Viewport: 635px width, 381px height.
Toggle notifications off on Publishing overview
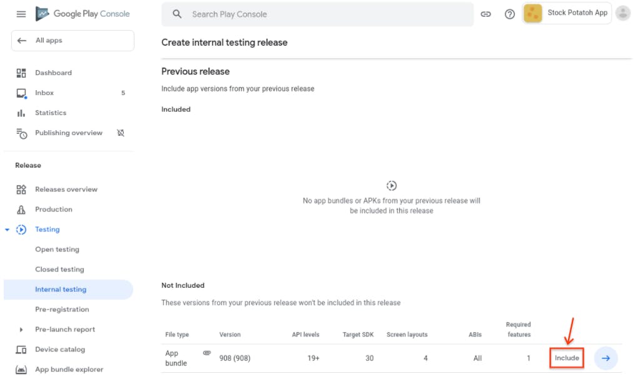pos(120,133)
